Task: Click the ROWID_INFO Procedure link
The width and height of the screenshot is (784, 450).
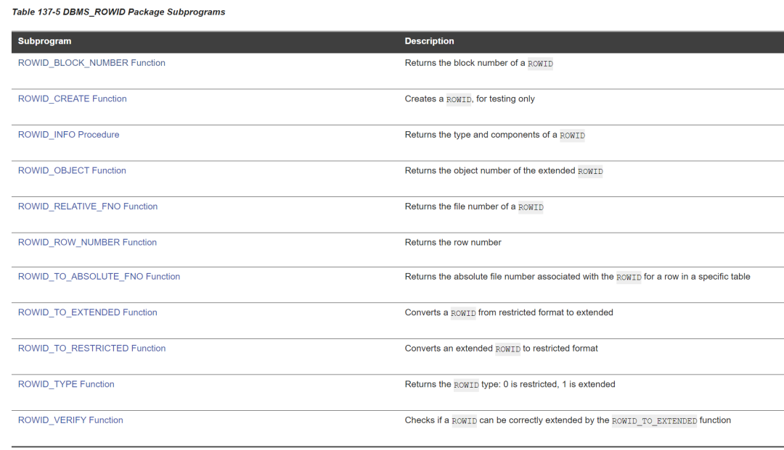Action: [x=68, y=135]
